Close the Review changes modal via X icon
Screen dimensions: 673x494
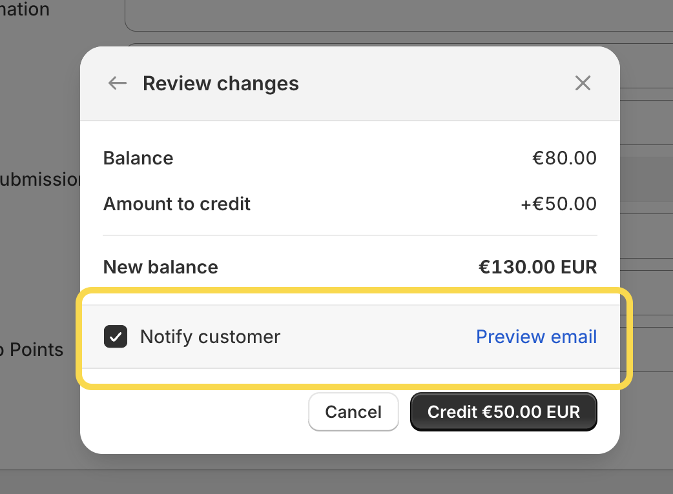(x=583, y=83)
